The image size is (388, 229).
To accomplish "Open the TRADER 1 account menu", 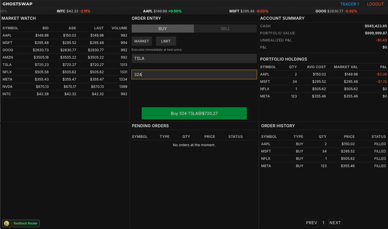I will coord(349,4).
